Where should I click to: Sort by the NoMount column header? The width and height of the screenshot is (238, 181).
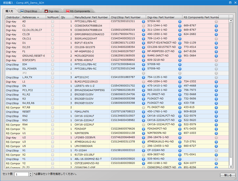point(53,17)
